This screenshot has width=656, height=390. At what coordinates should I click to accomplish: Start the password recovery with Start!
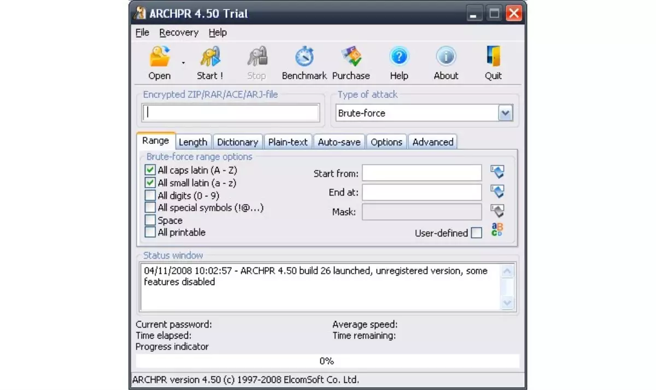click(x=210, y=57)
